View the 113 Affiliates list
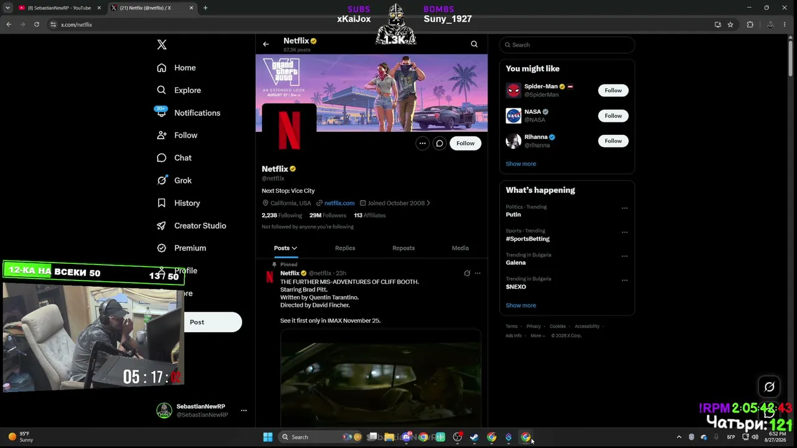 (x=370, y=215)
